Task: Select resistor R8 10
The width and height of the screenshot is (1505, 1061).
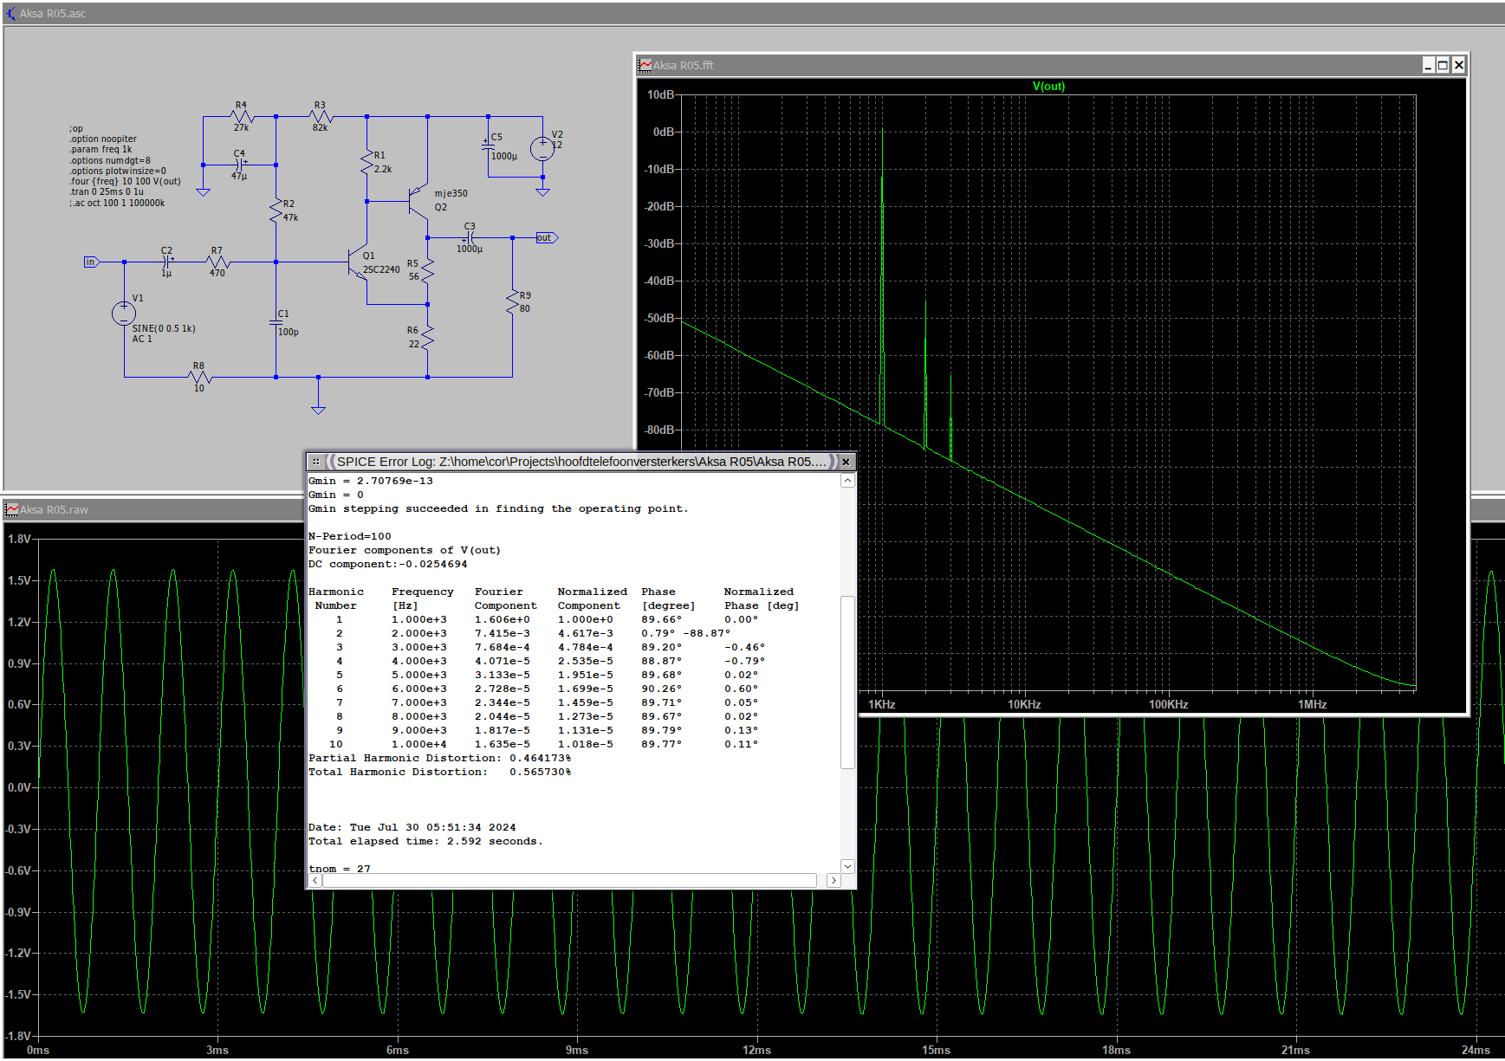Action: 199,377
